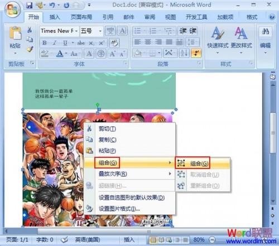
Task: Decrease paragraph indent
Action: 183,31
